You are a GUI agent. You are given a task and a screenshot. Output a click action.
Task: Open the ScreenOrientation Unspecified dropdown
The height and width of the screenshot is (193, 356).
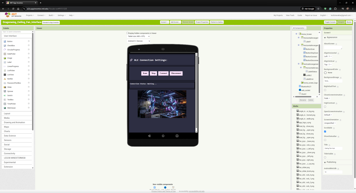330,123
